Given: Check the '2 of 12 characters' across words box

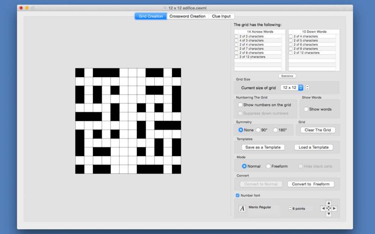Looking at the screenshot, I should tap(236, 57).
